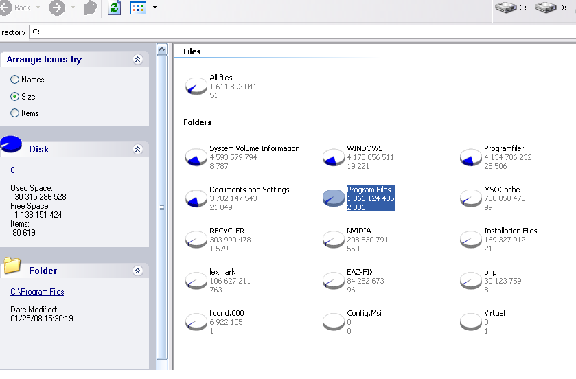
Task: Click the Installation Files pie icon
Action: [x=470, y=240]
